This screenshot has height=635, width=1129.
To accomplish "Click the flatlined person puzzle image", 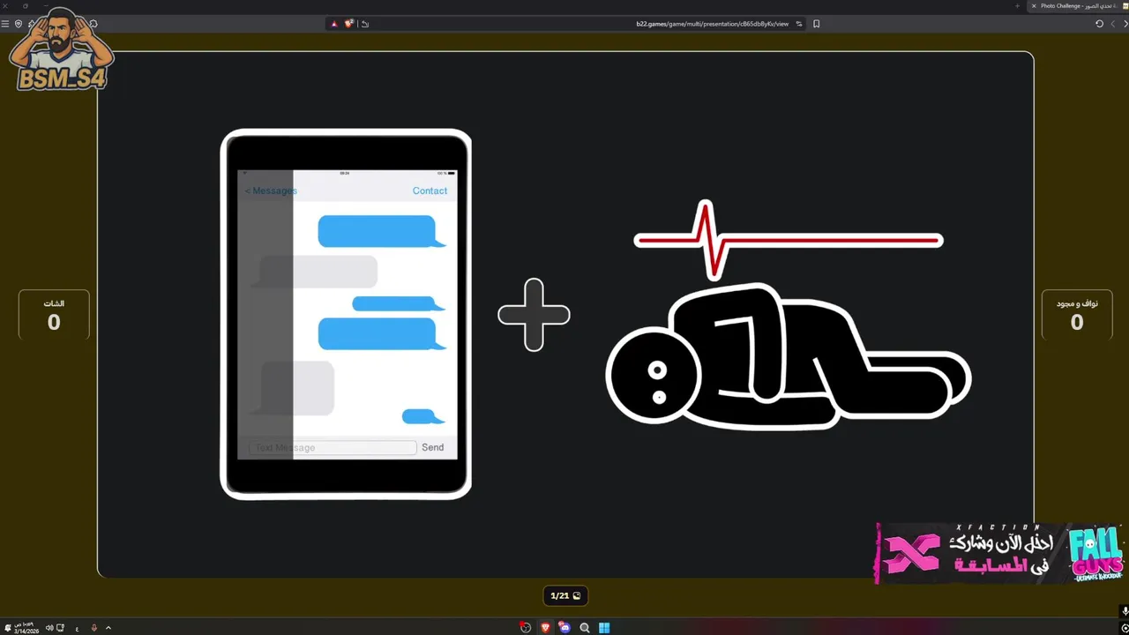I will (x=789, y=315).
